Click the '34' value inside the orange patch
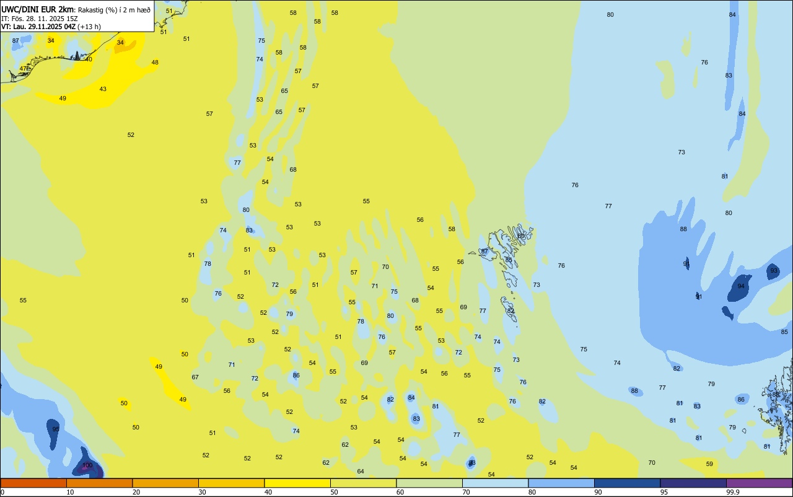 coord(120,43)
